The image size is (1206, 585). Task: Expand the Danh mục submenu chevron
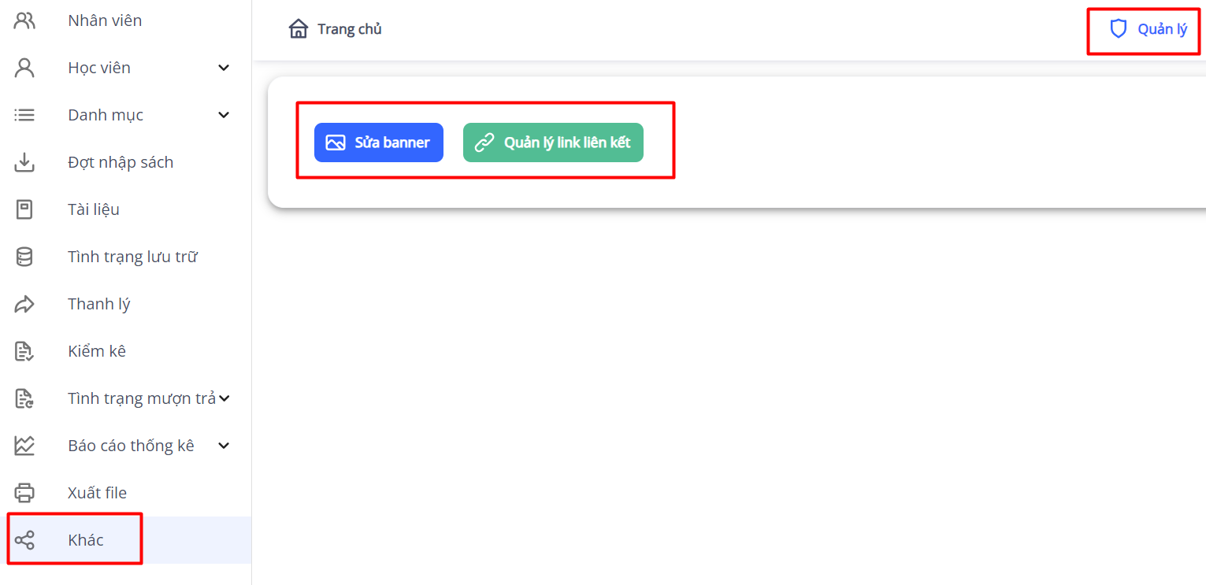tap(224, 115)
